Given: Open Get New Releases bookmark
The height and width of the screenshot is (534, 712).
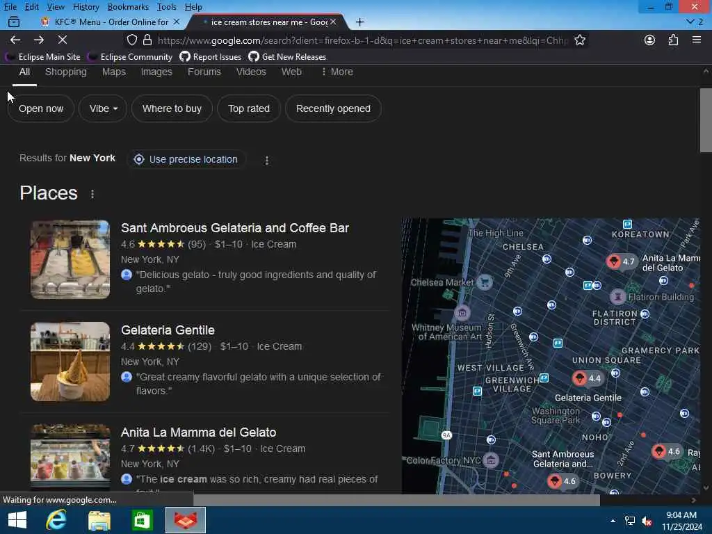Looking at the screenshot, I should [x=287, y=57].
